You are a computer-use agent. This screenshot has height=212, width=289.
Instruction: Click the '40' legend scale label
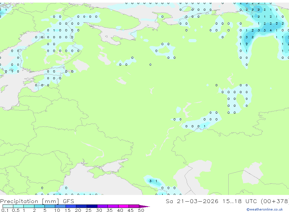point(120,210)
